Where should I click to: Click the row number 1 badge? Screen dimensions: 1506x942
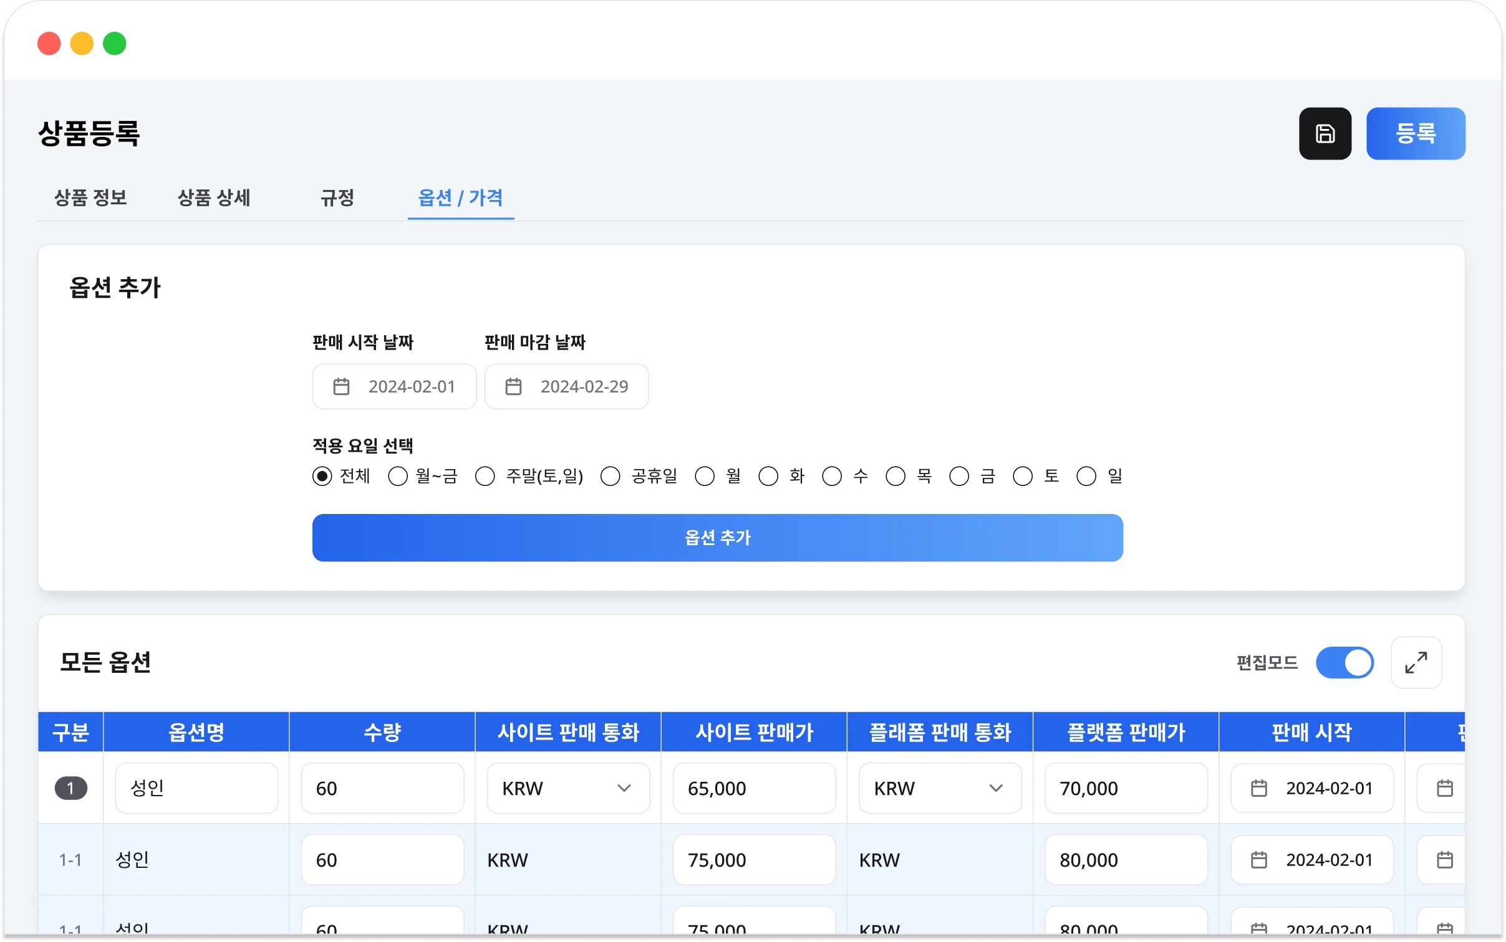tap(70, 788)
